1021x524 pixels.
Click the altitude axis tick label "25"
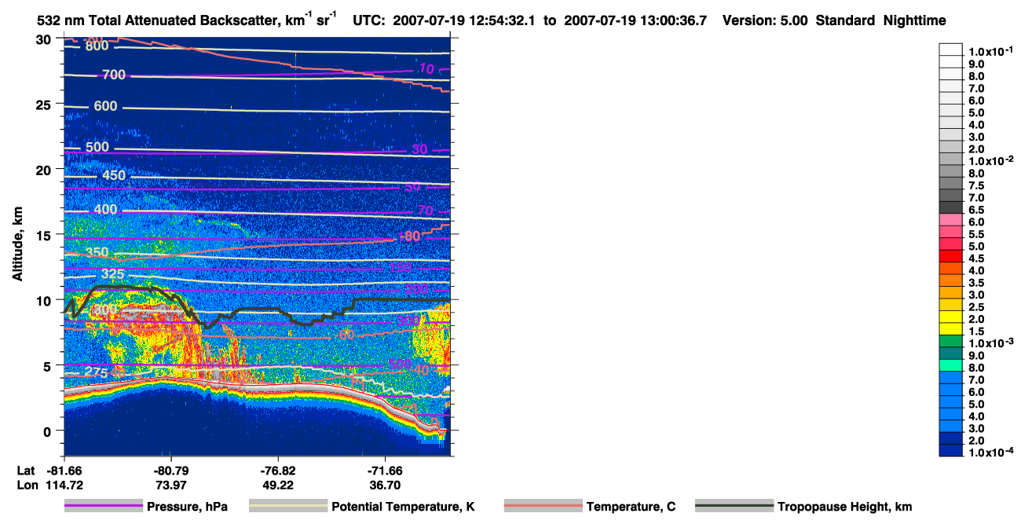click(44, 104)
